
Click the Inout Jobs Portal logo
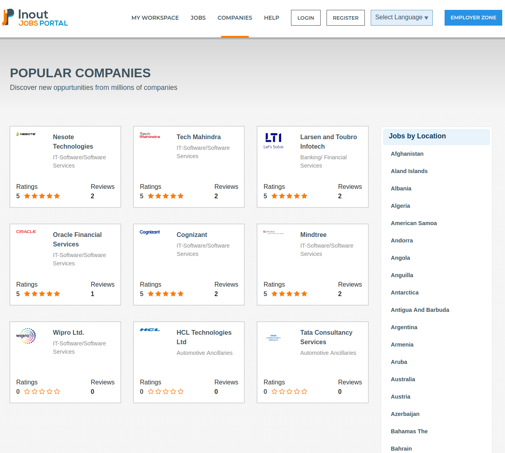(35, 17)
